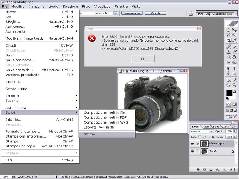Image resolution: width=239 pixels, height=179 pixels.
Task: Toggle lock position in Bloc. row
Action: [209, 137]
